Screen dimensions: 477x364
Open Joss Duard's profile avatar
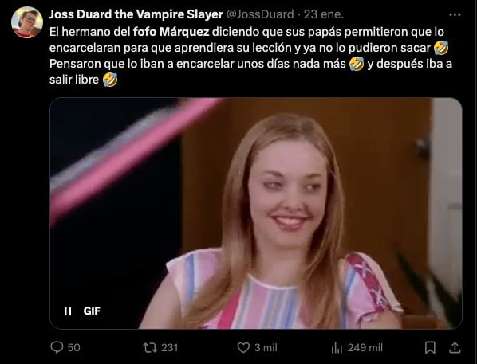pos(27,22)
